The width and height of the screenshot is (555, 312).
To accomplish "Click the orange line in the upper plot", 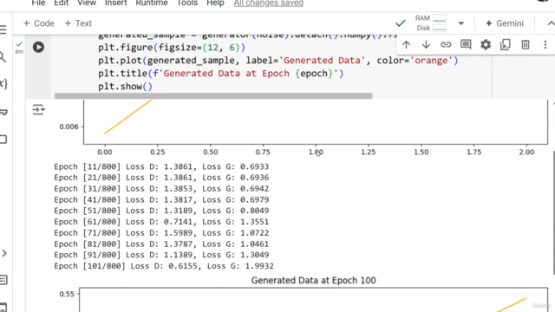I will (x=128, y=116).
